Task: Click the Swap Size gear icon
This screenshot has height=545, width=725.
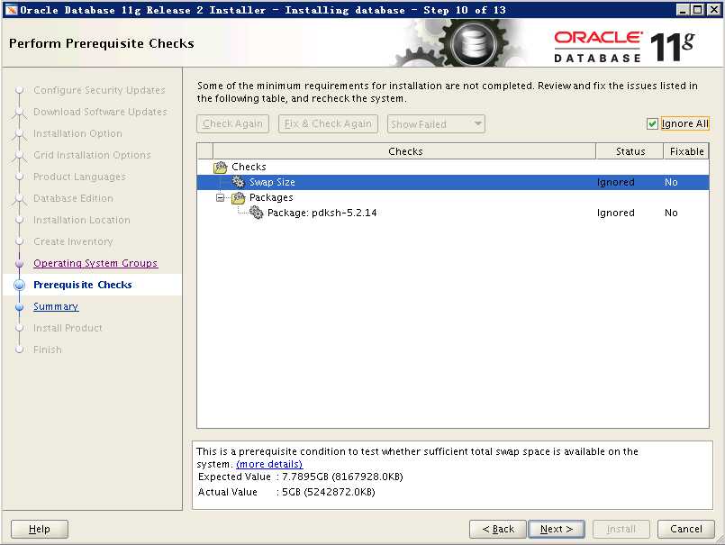Action: 238,182
